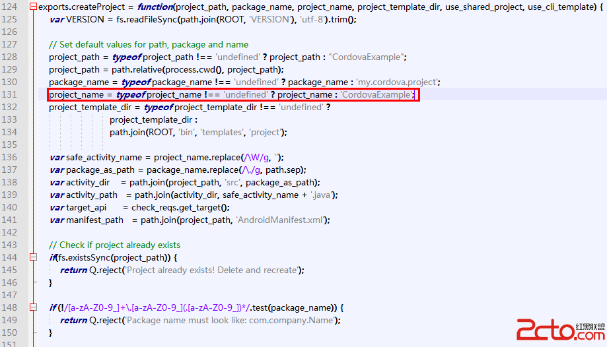Click 'safe_activity_name' variable declaration
This screenshot has width=607, height=347.
click(104, 158)
